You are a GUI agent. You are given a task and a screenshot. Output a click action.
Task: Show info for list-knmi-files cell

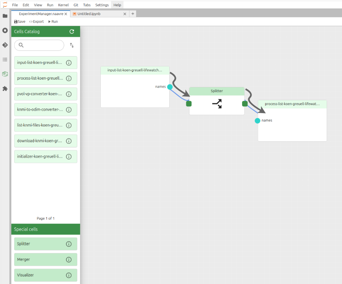coord(69,125)
